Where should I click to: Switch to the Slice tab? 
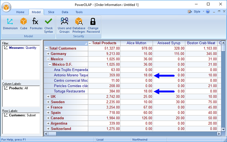(51, 12)
